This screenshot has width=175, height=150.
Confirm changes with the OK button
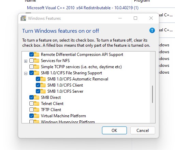[114, 130]
